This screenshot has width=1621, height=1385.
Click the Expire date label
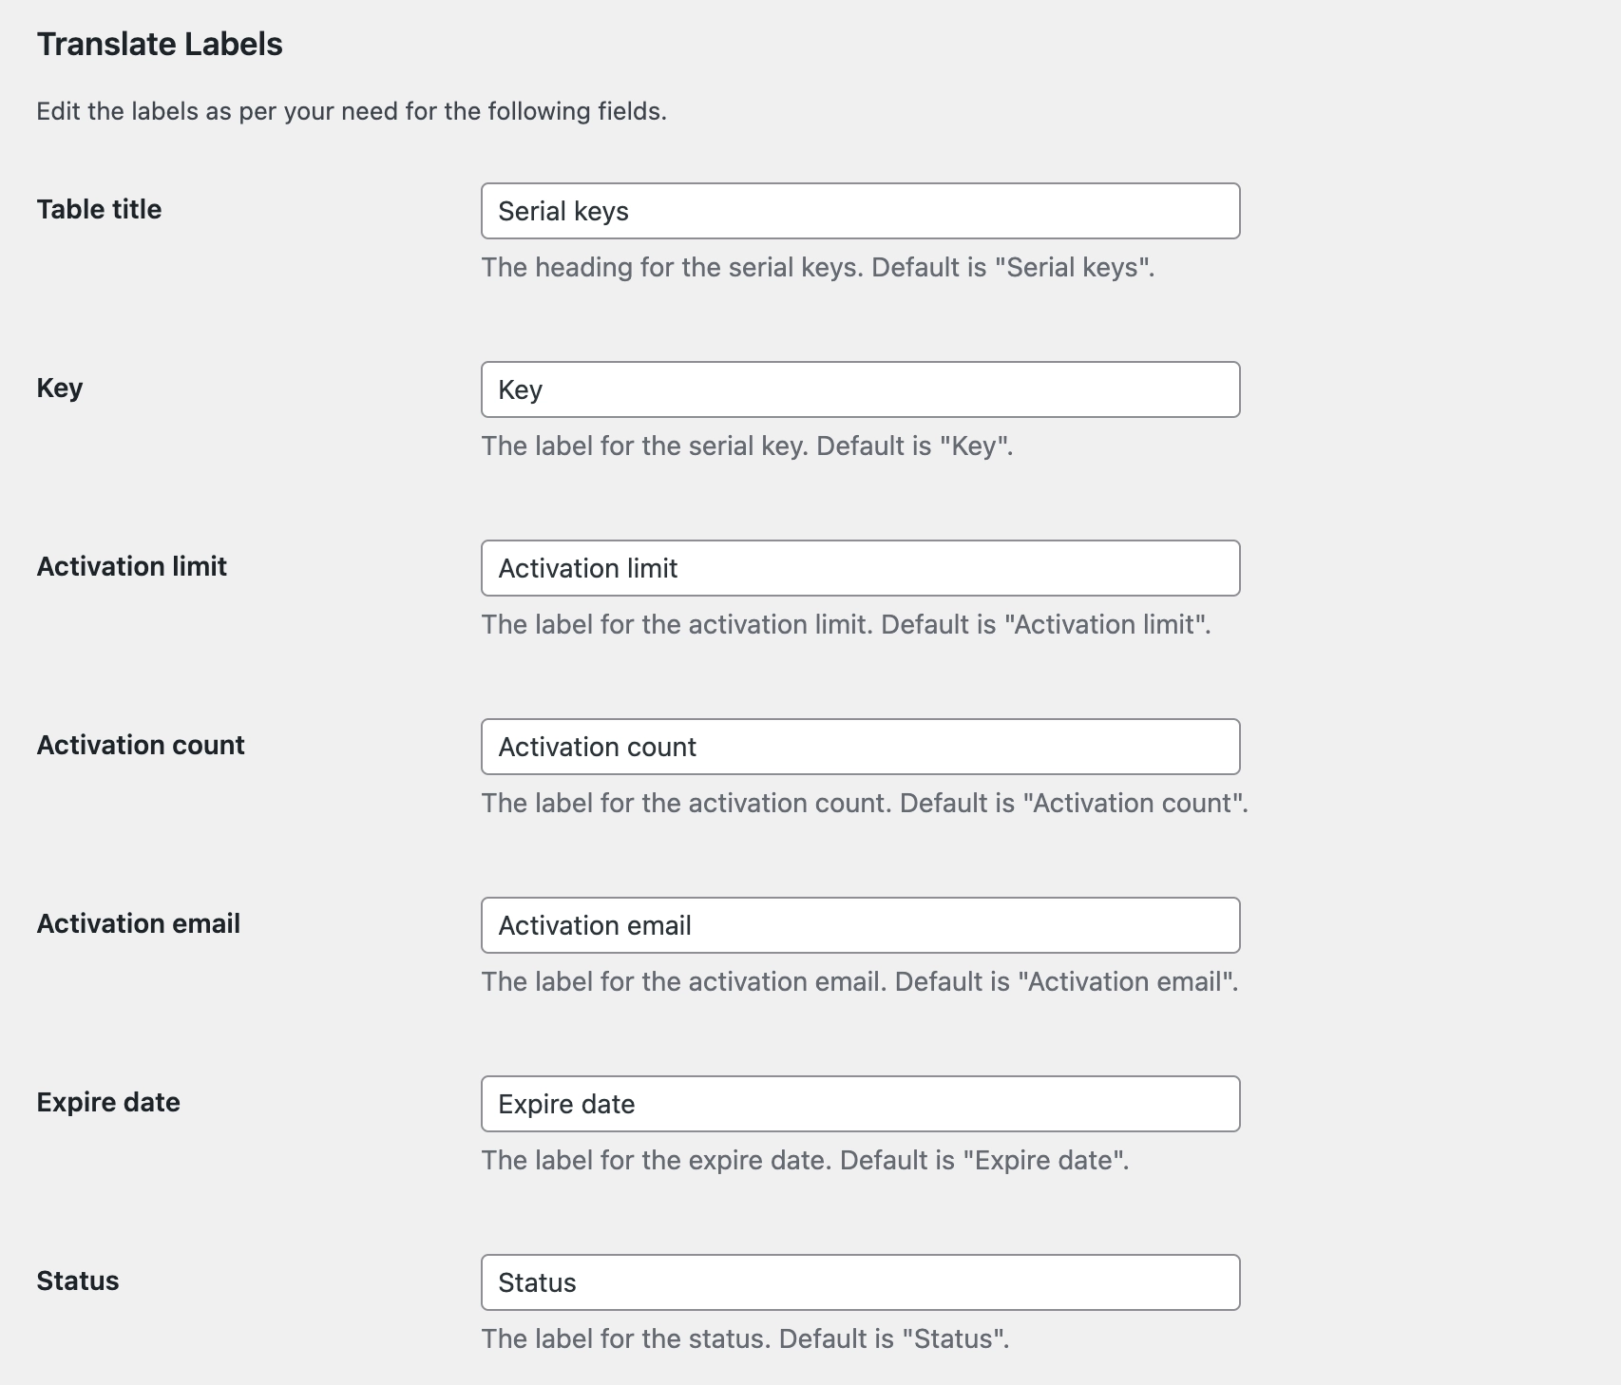107,1102
